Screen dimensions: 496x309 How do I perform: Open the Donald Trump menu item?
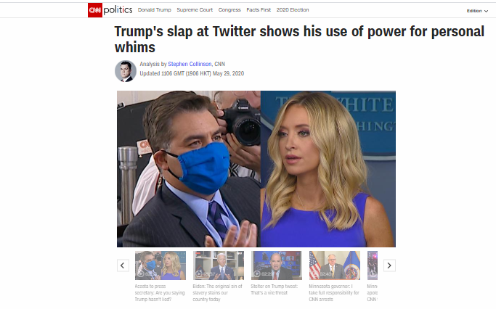(x=155, y=10)
